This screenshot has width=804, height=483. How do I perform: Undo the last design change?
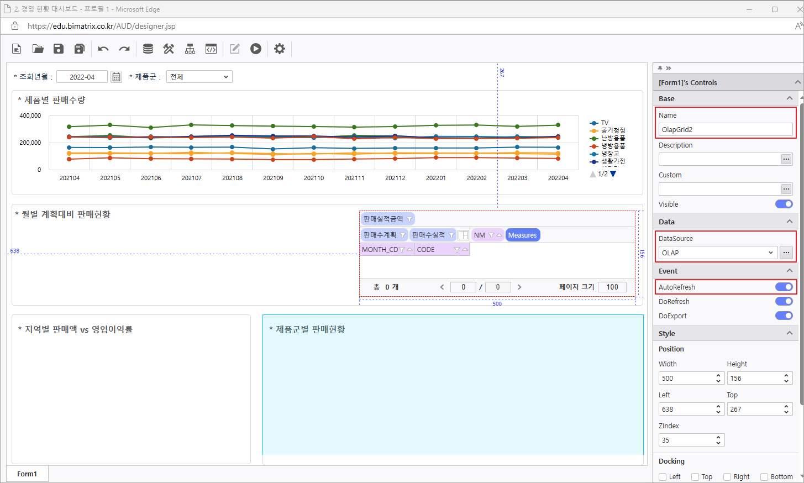103,49
